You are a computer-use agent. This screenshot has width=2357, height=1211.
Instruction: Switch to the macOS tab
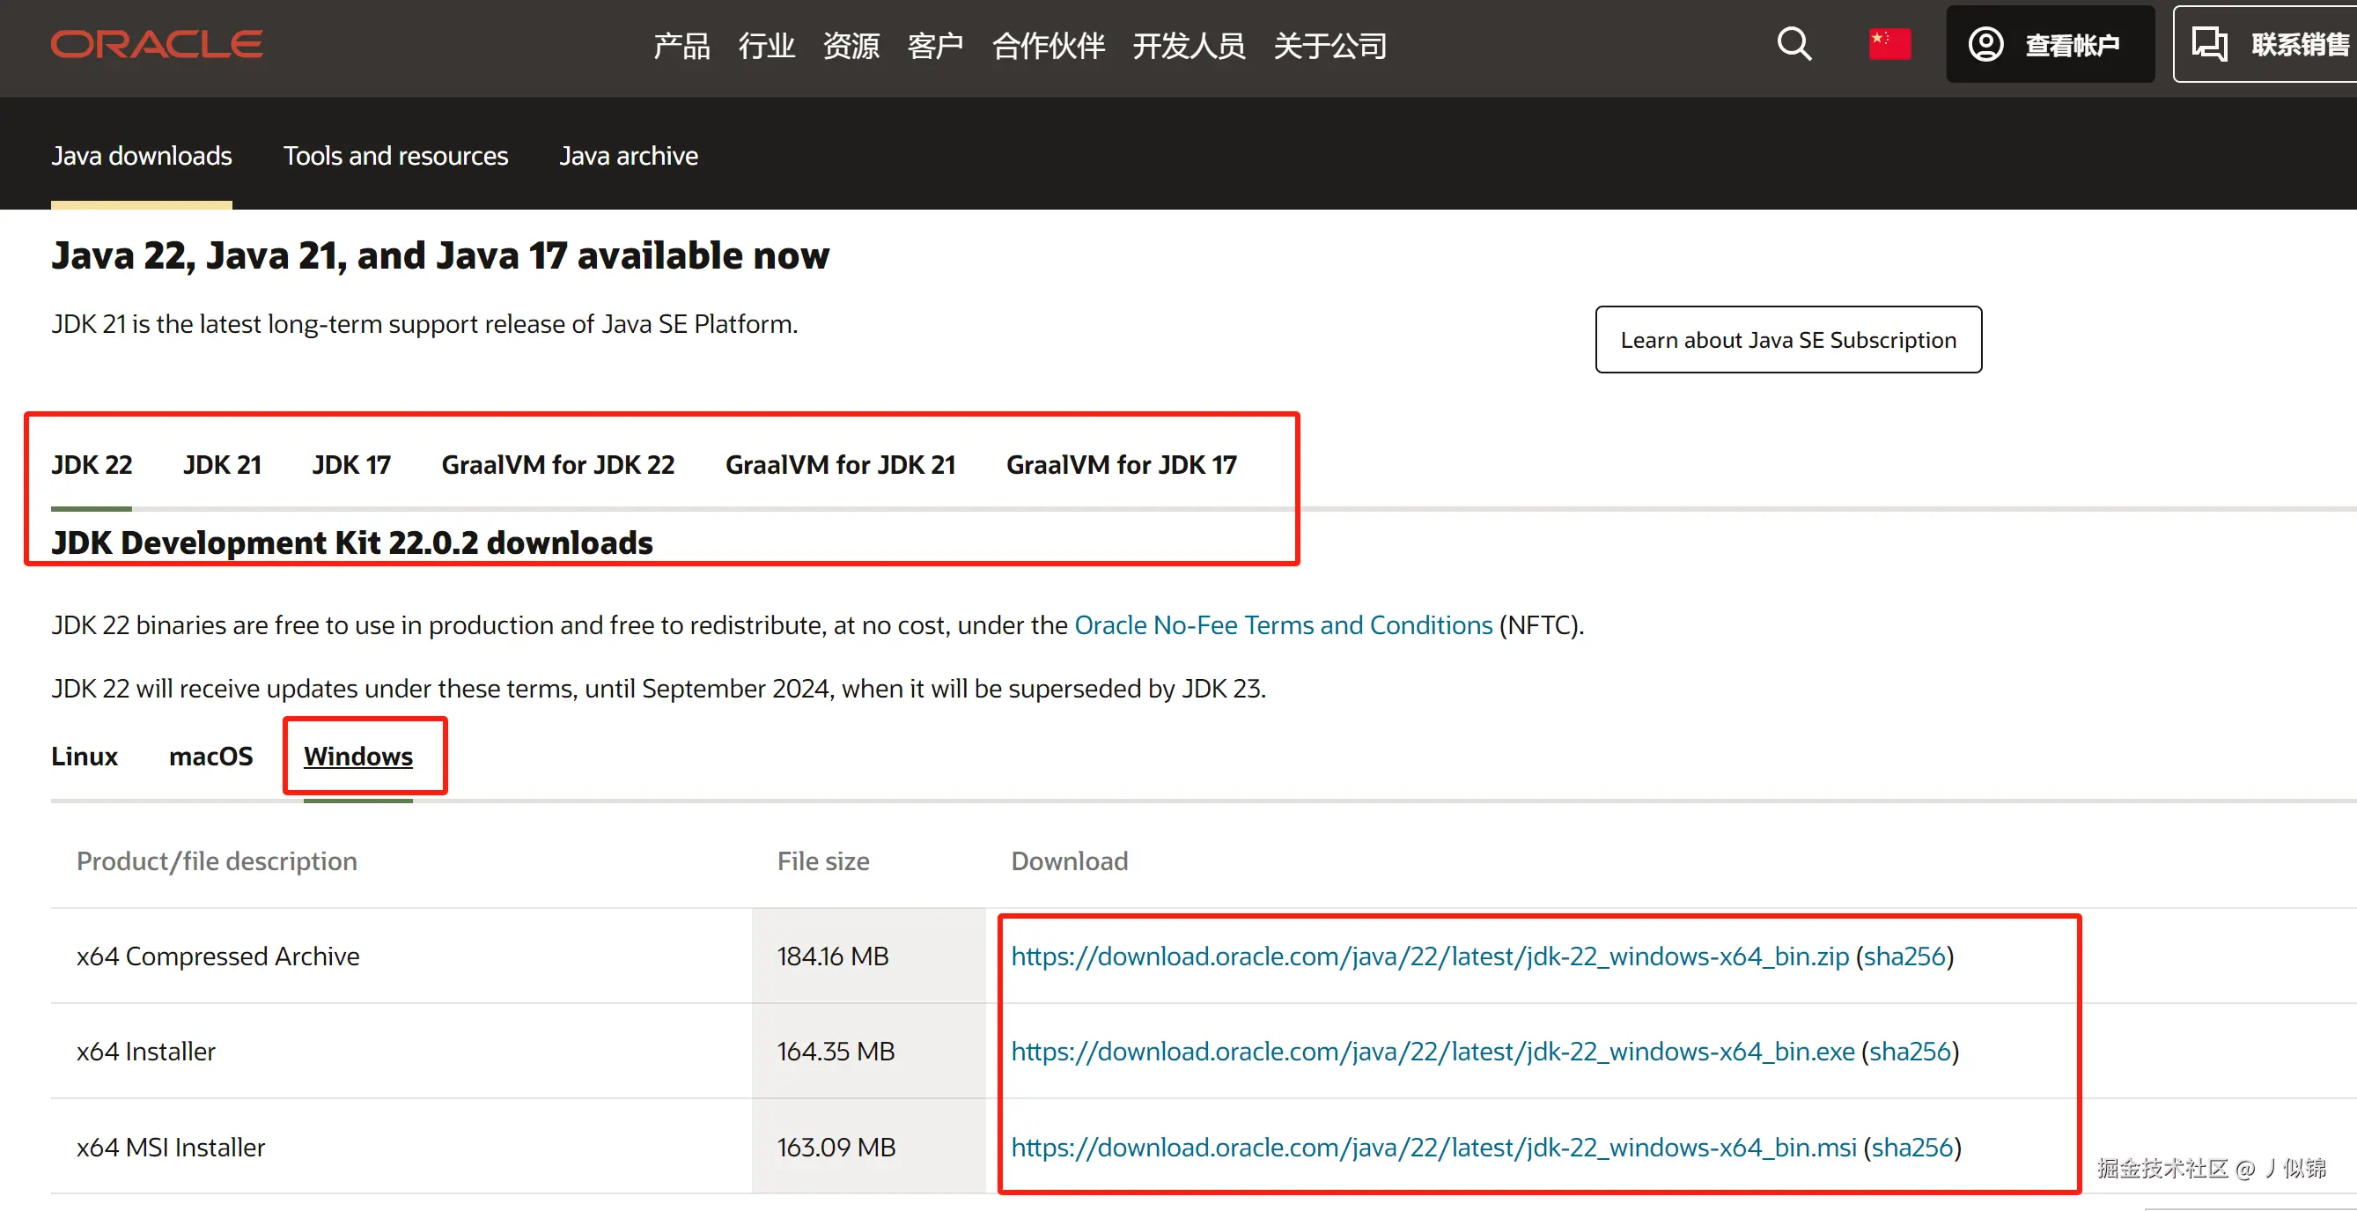click(210, 756)
